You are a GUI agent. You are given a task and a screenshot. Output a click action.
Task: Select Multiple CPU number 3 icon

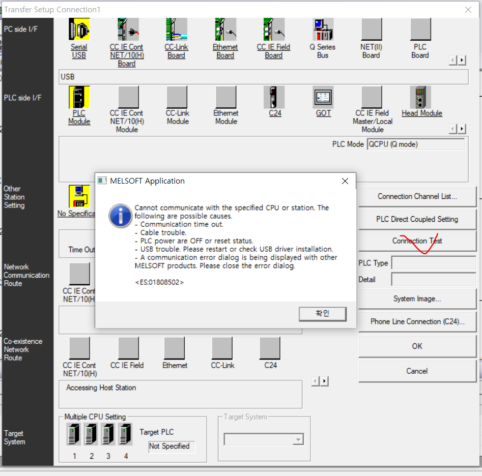[x=108, y=434]
